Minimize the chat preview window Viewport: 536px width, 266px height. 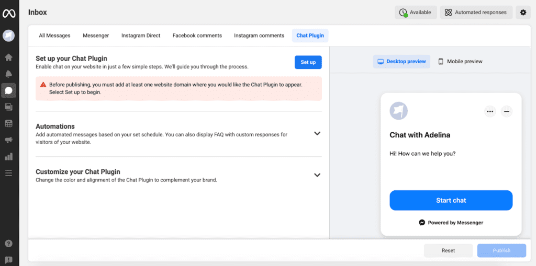point(507,111)
